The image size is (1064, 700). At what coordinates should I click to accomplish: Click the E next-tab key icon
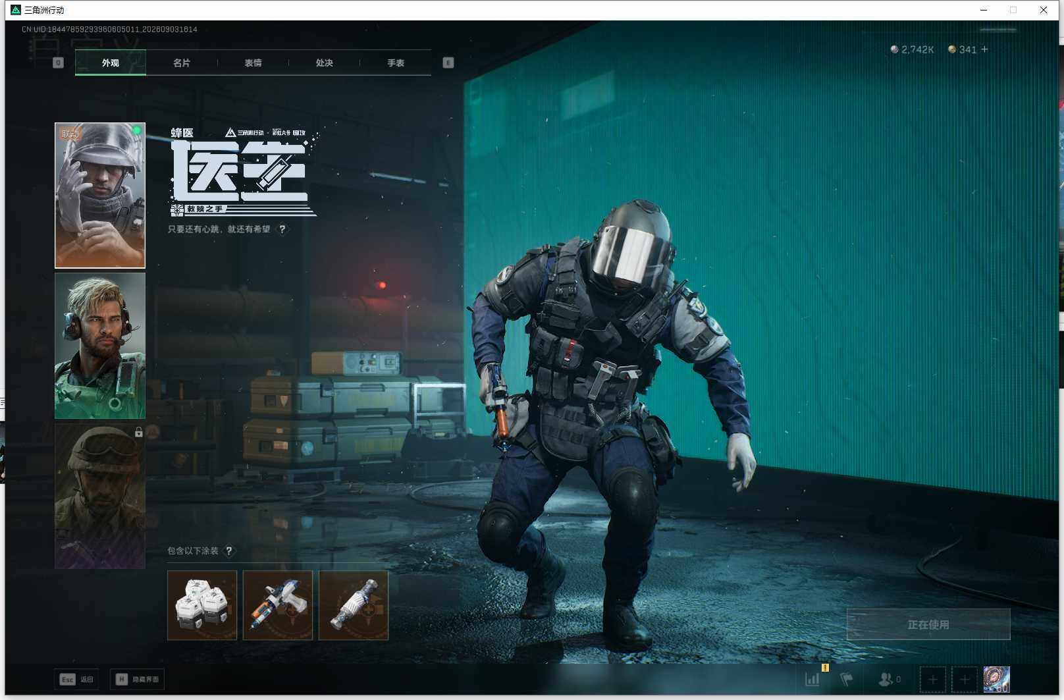coord(448,63)
